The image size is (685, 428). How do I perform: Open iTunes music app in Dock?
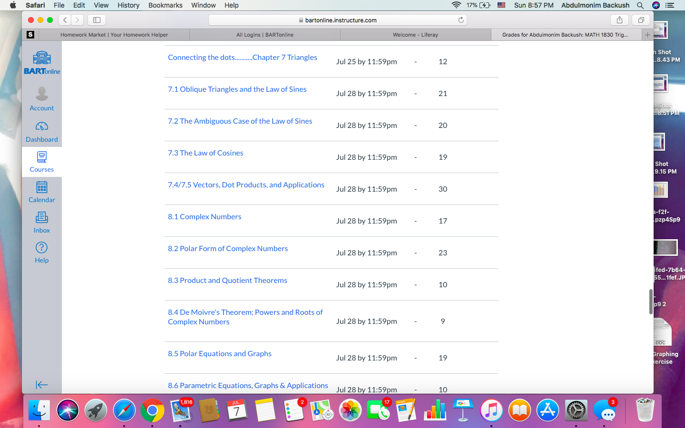[x=491, y=410]
